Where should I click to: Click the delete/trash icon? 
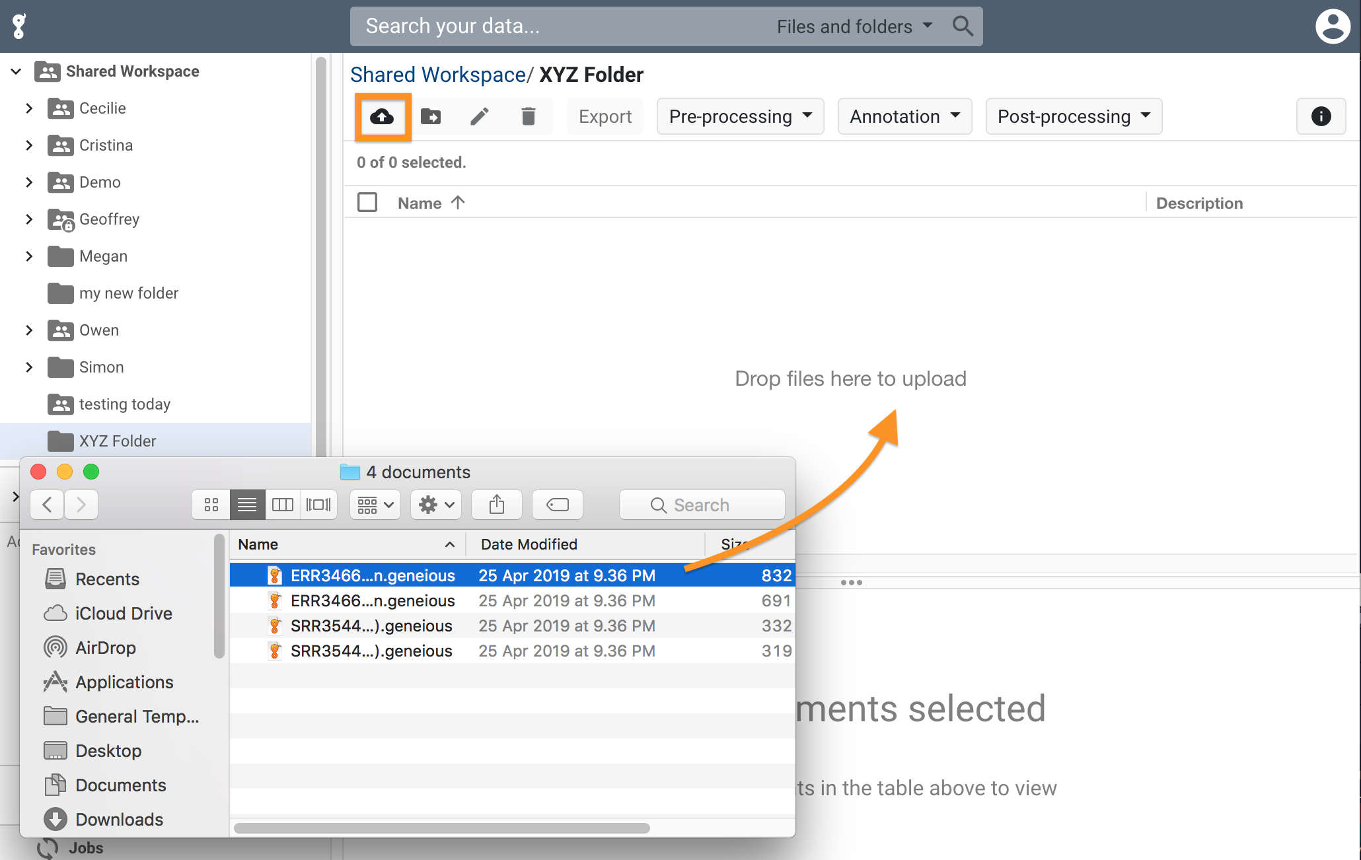pyautogui.click(x=528, y=116)
